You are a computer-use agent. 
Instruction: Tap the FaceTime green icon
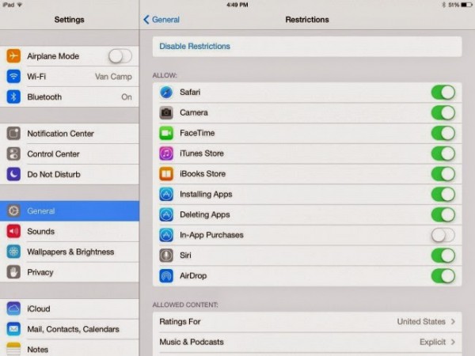[166, 133]
